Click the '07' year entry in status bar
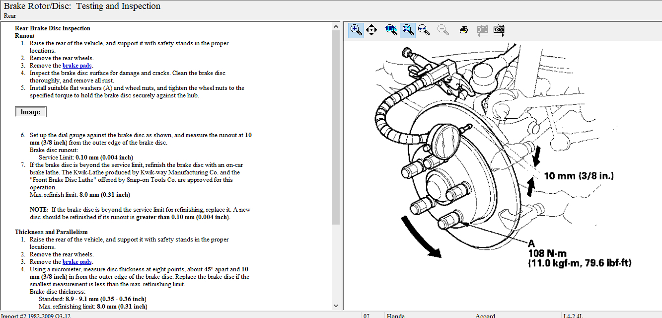 367,316
